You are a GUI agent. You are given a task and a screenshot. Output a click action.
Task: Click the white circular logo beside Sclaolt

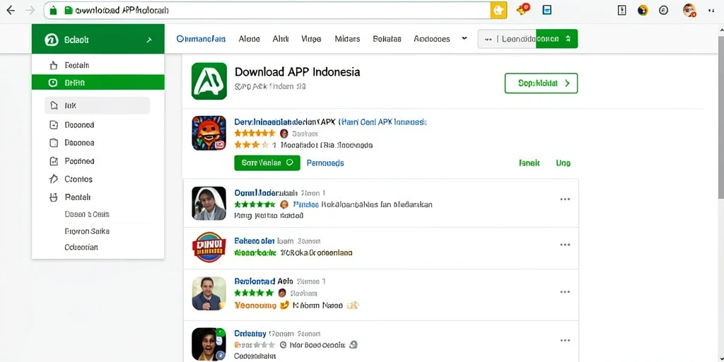(51, 40)
